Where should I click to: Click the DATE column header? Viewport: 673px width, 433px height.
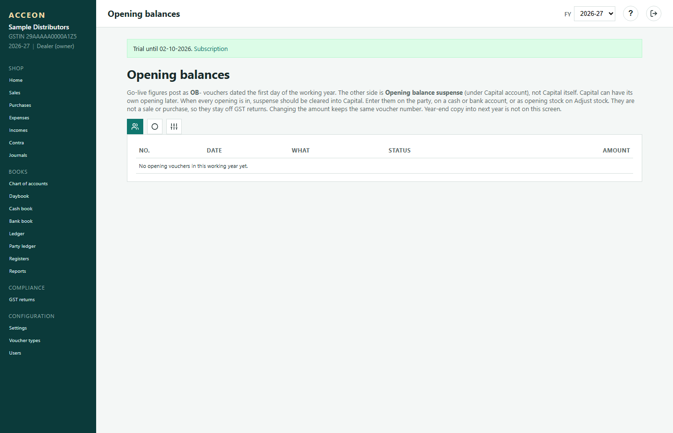[214, 151]
